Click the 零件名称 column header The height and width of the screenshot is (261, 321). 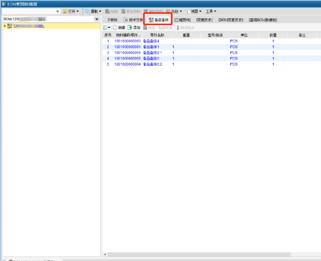[157, 35]
